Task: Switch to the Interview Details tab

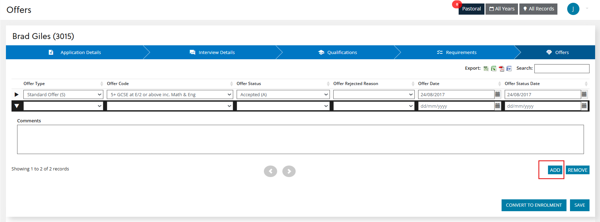Action: point(212,52)
